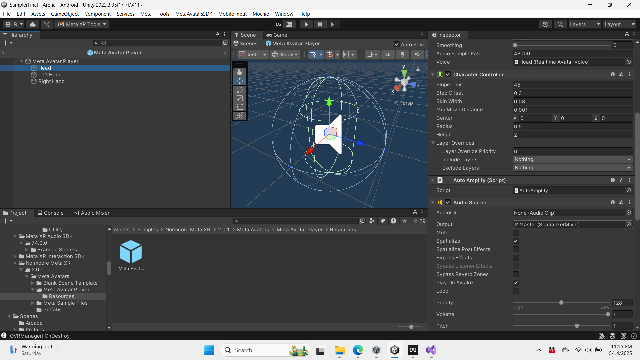The width and height of the screenshot is (640, 360).
Task: Disable the Character Controller component checkbox
Action: coord(448,75)
